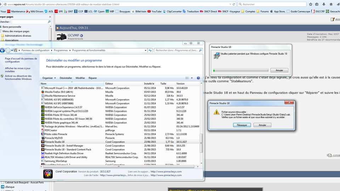Expand Barre personnelle in bookmarks sidebar
This screenshot has height=191, width=340.
point(11,27)
